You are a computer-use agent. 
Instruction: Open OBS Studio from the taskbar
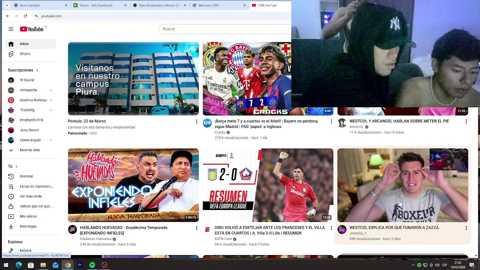point(105,265)
